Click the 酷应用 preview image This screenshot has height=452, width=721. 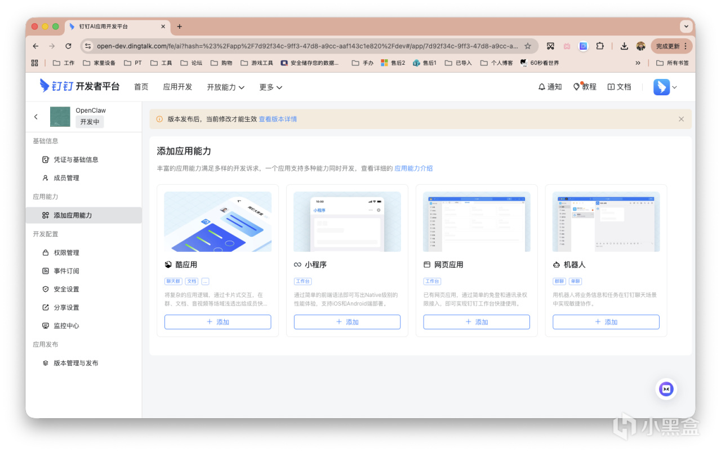pyautogui.click(x=217, y=221)
